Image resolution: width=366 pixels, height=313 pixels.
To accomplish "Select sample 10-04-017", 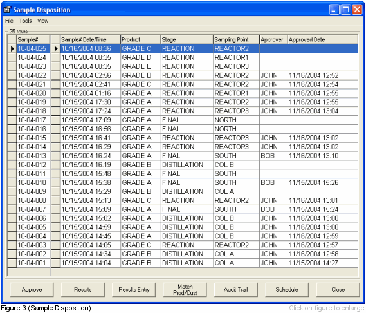I will tap(33, 120).
